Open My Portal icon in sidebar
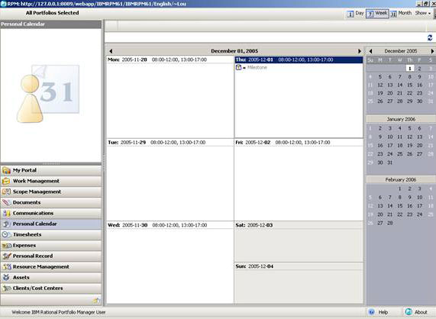The height and width of the screenshot is (319, 436). click(6, 170)
